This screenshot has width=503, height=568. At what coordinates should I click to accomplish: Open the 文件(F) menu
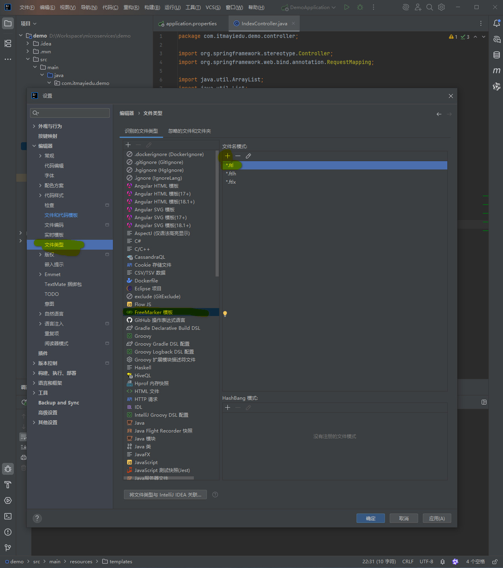[27, 8]
